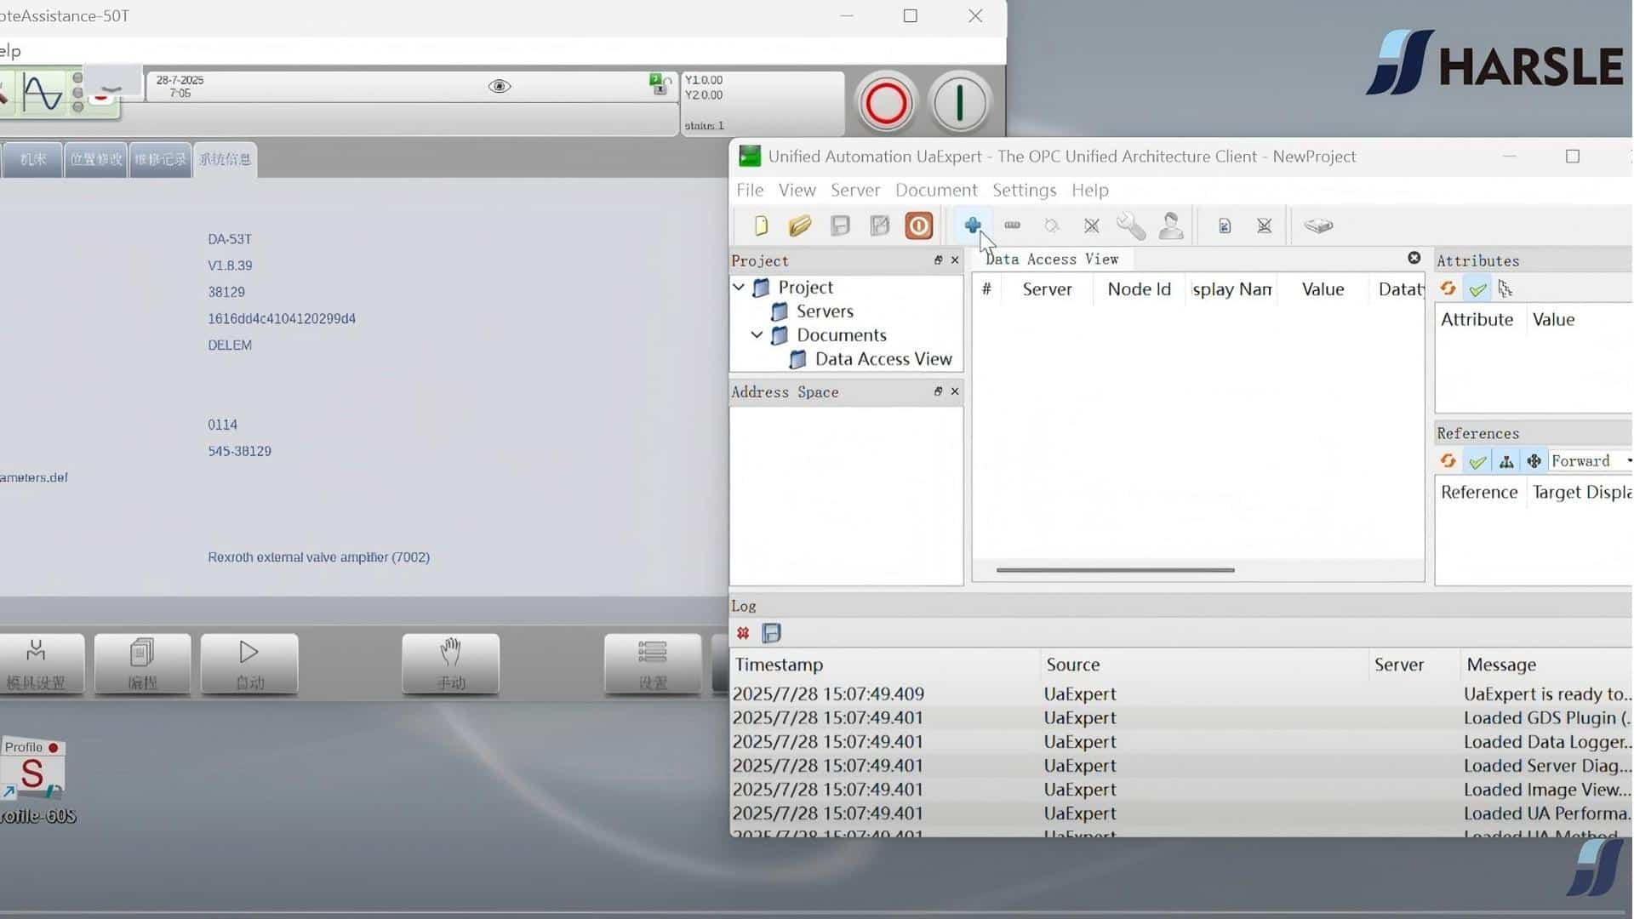The height and width of the screenshot is (919, 1634).
Task: Click the Remove Document toolbar icon
Action: point(1265,225)
